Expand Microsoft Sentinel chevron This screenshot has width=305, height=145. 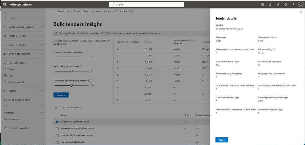tap(42, 45)
